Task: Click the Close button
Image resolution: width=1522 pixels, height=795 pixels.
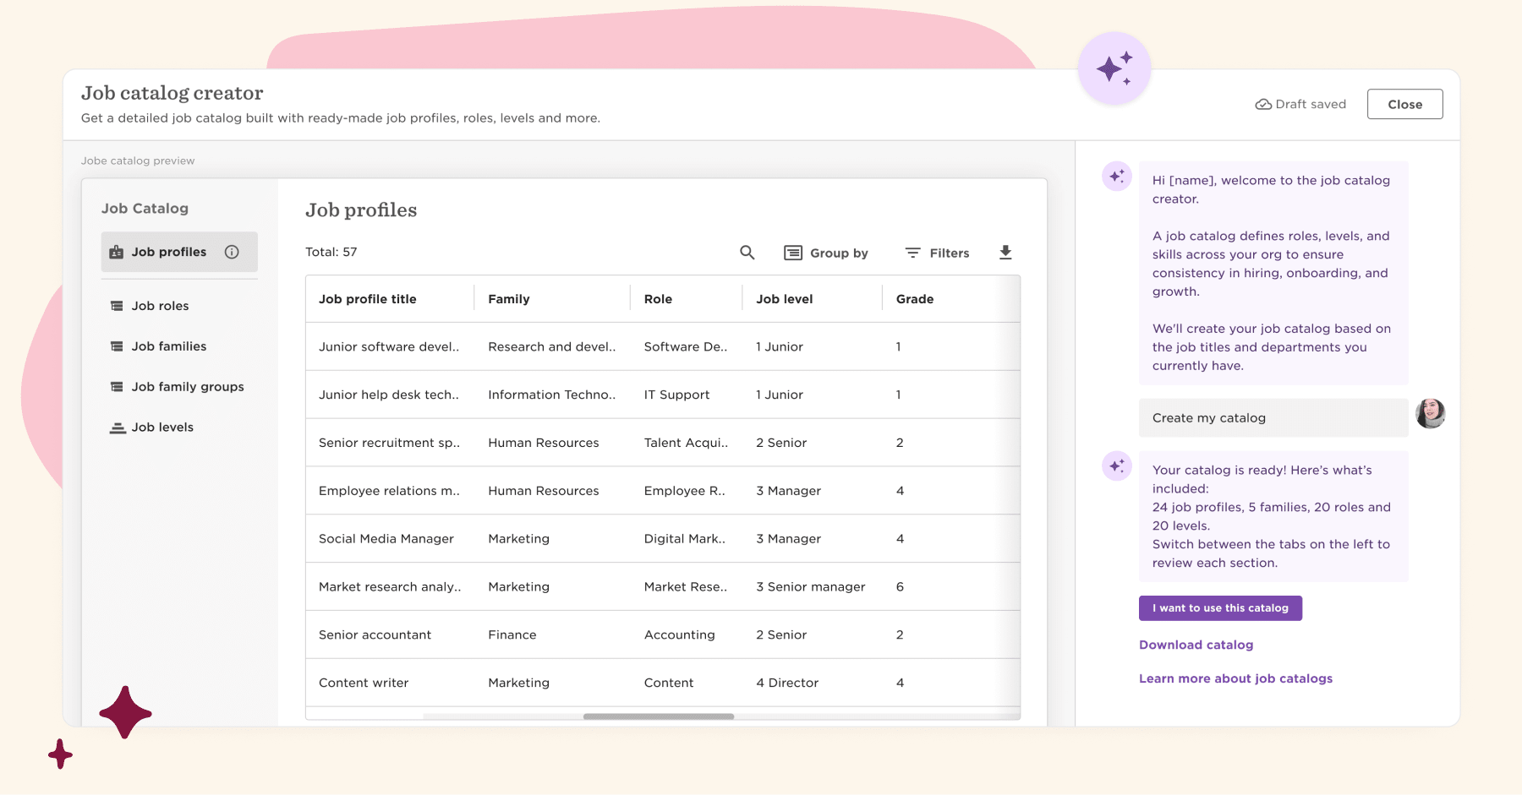Action: (1404, 104)
